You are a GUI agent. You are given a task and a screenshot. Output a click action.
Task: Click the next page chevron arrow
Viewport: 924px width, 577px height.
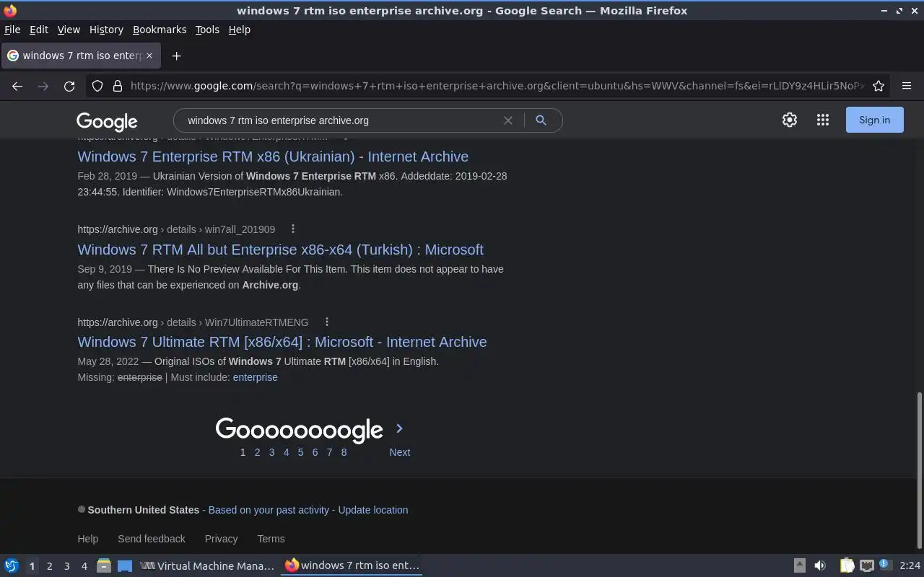pyautogui.click(x=399, y=428)
